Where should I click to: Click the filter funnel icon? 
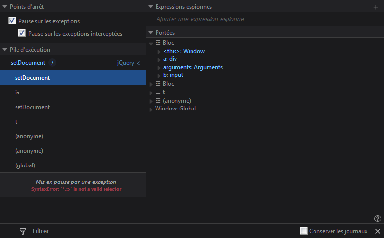coord(23,231)
